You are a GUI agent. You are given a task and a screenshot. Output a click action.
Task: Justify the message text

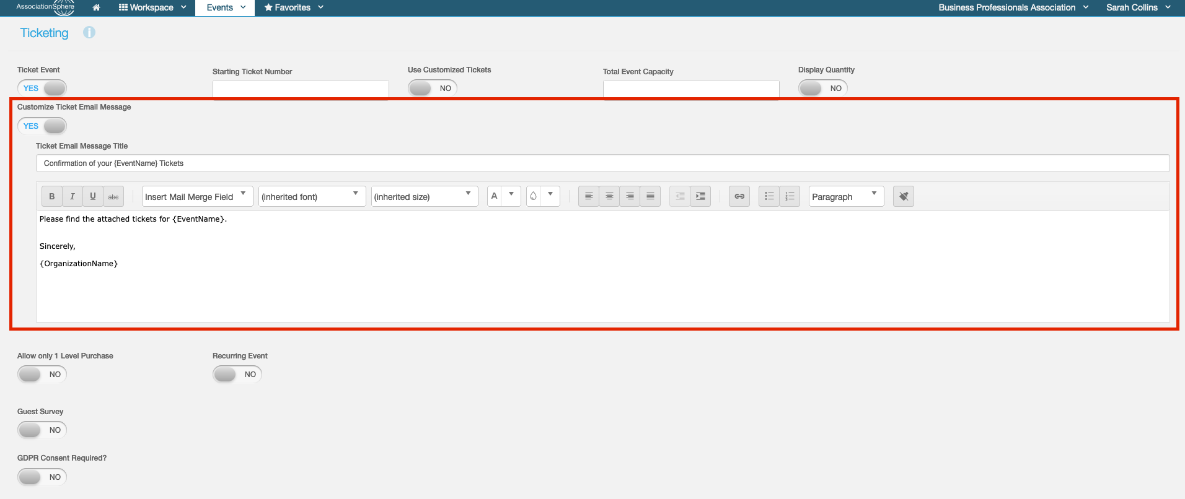coord(650,196)
